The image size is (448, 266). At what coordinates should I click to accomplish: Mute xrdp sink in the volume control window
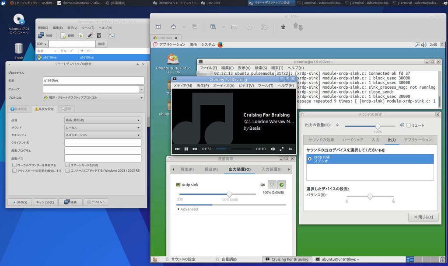coord(262,185)
